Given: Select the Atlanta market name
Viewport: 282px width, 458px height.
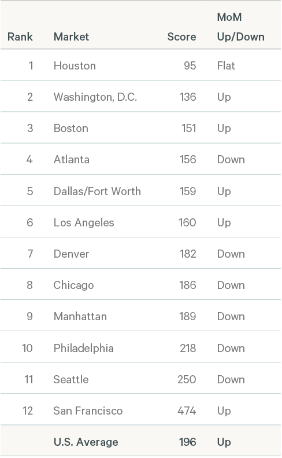Looking at the screenshot, I should point(72,159).
